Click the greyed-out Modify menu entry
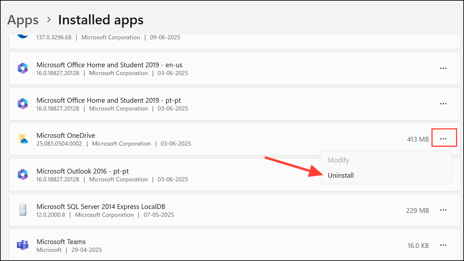The width and height of the screenshot is (464, 261). [338, 160]
